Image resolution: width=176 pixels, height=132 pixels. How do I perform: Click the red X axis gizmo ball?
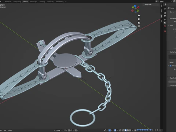(138, 7)
